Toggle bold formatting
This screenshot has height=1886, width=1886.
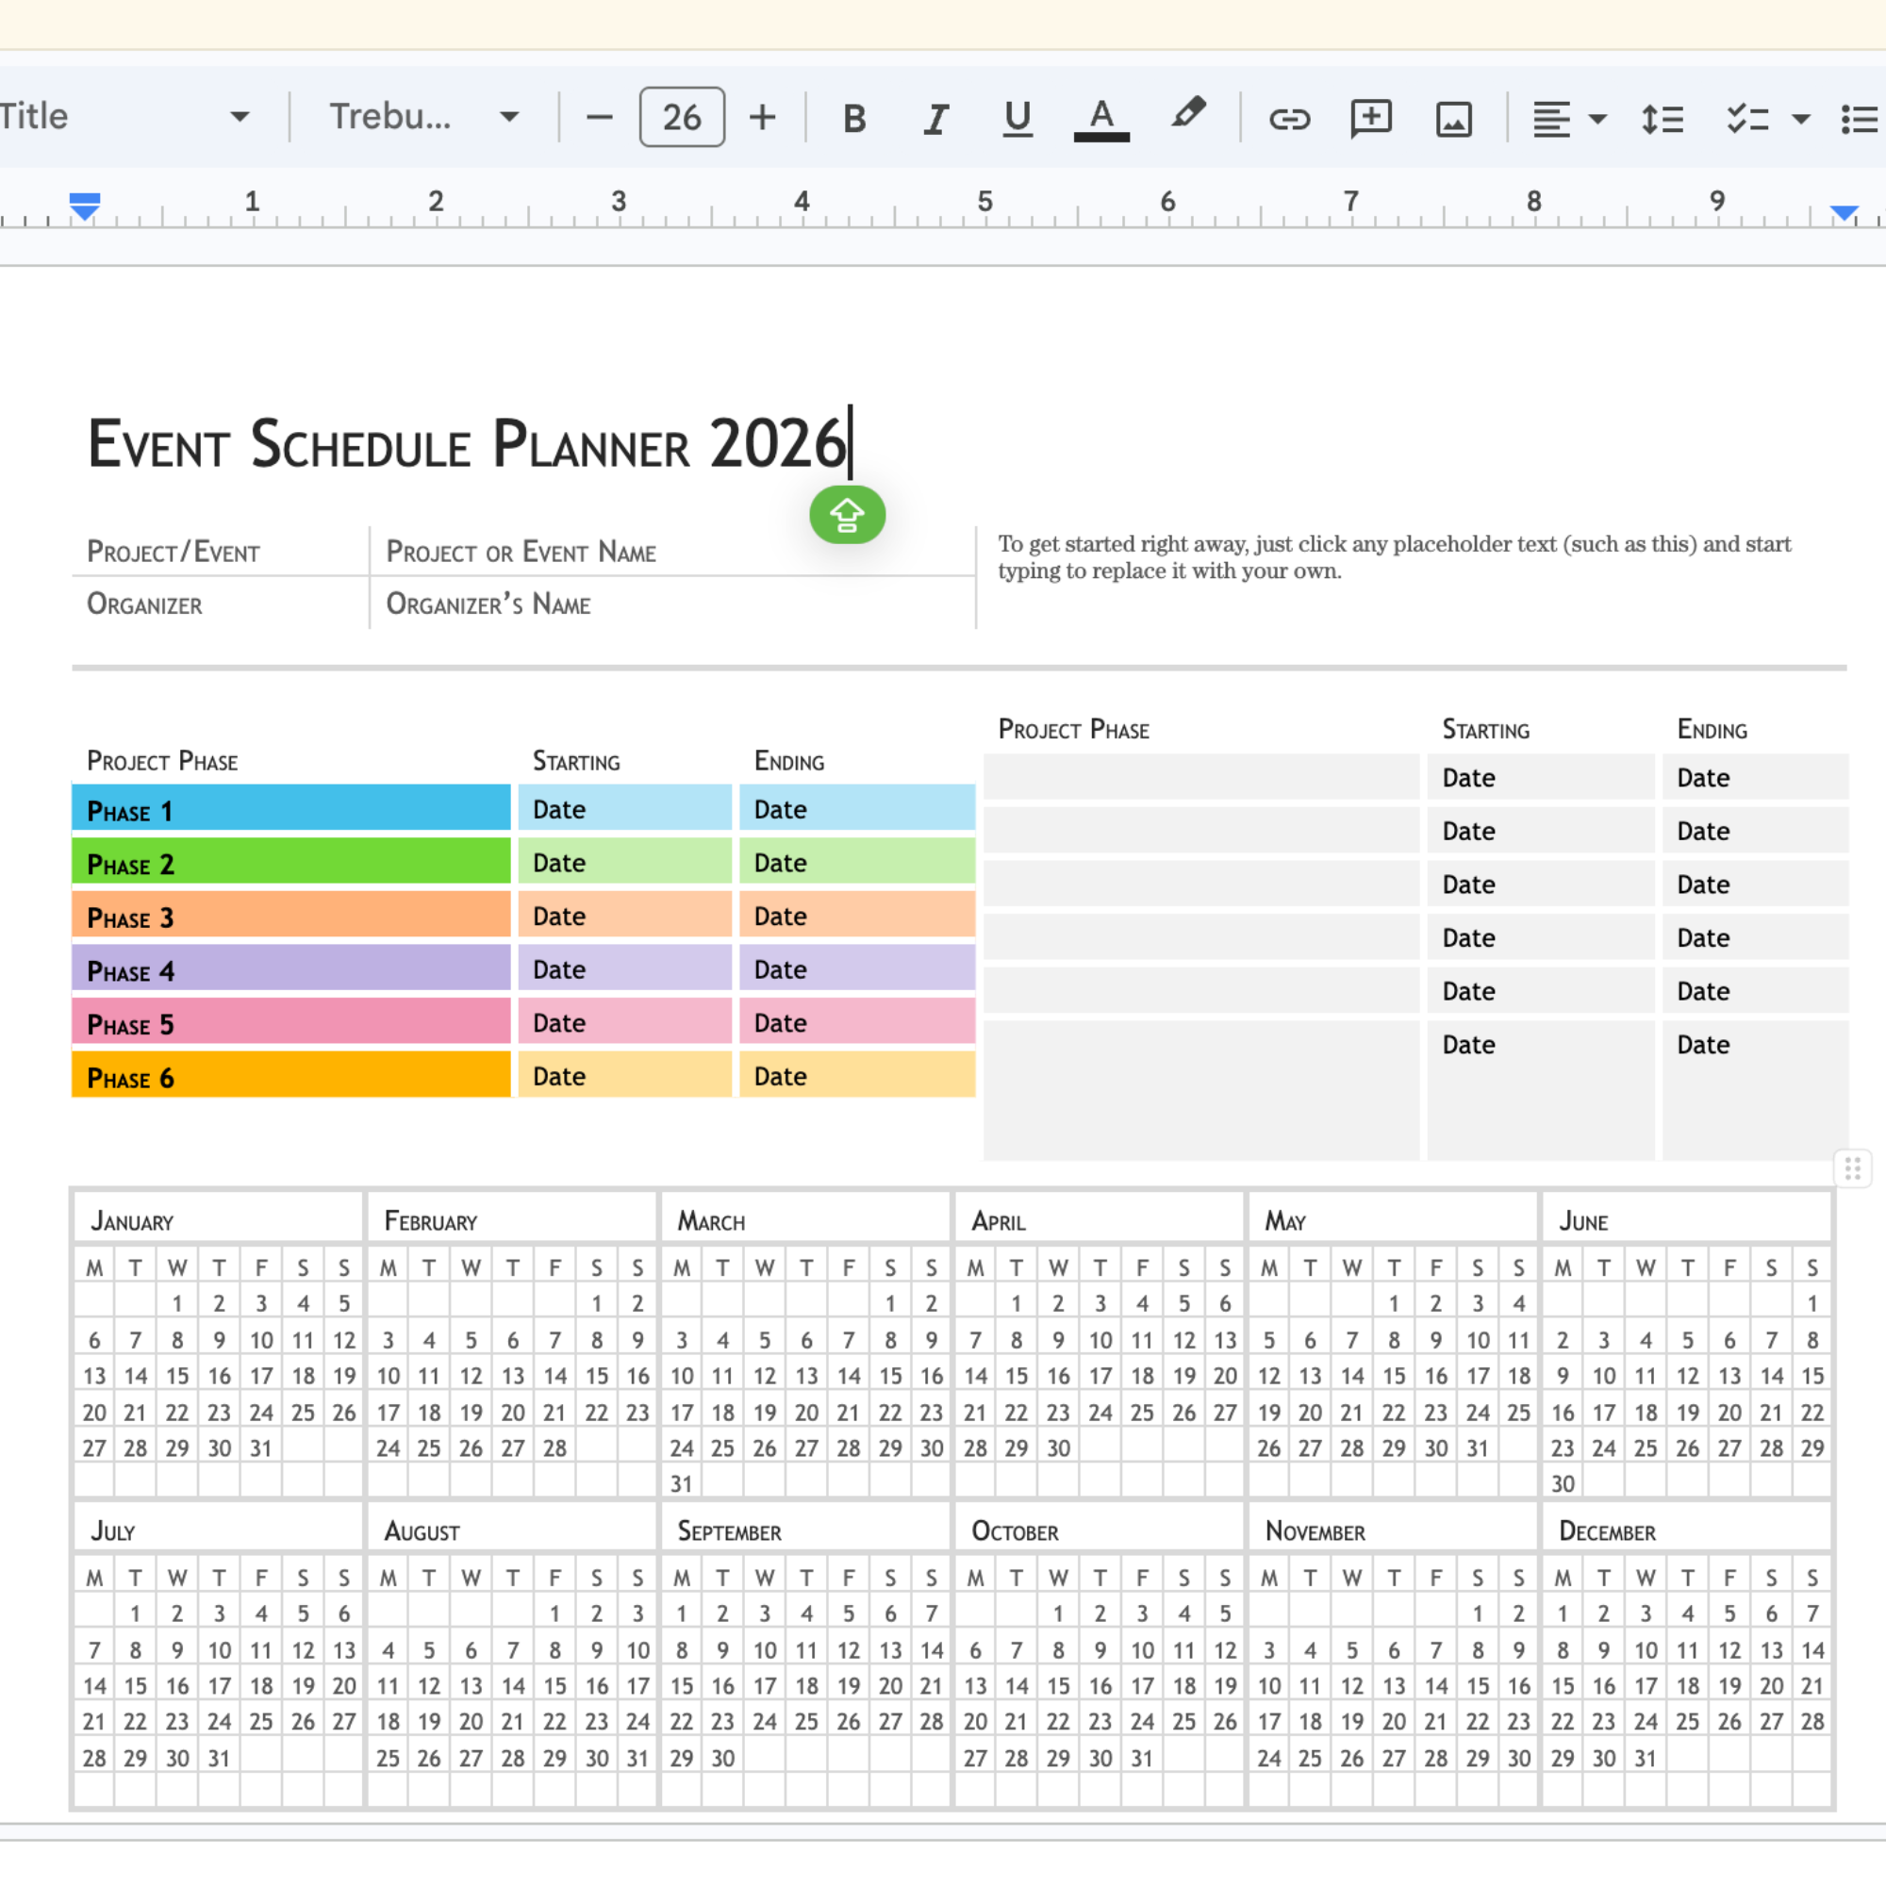coord(854,118)
